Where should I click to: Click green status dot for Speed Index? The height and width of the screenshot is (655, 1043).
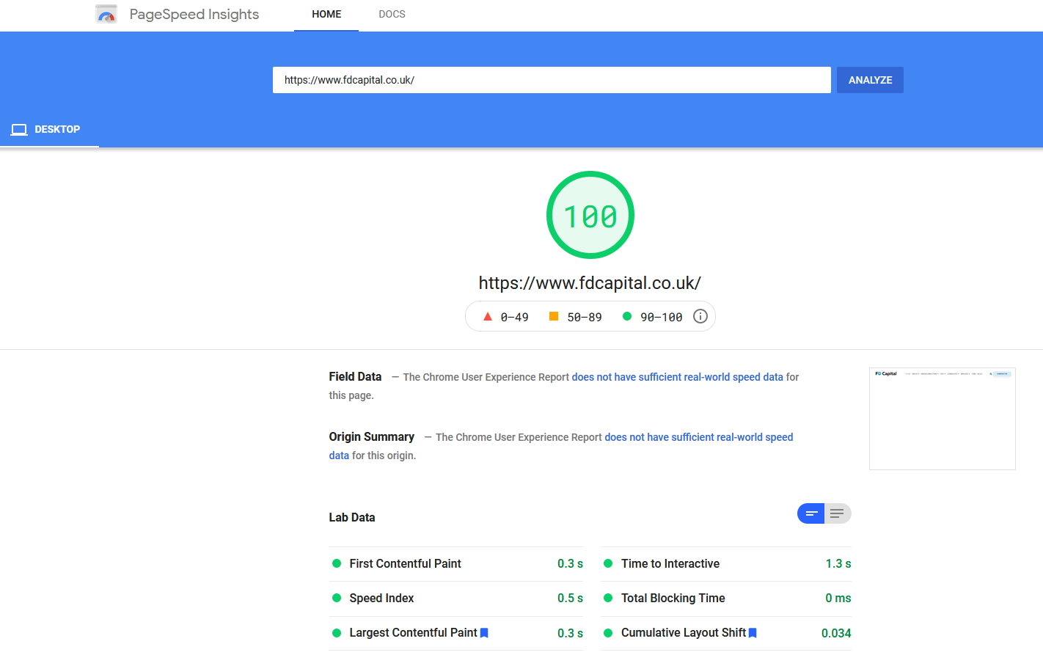click(337, 598)
